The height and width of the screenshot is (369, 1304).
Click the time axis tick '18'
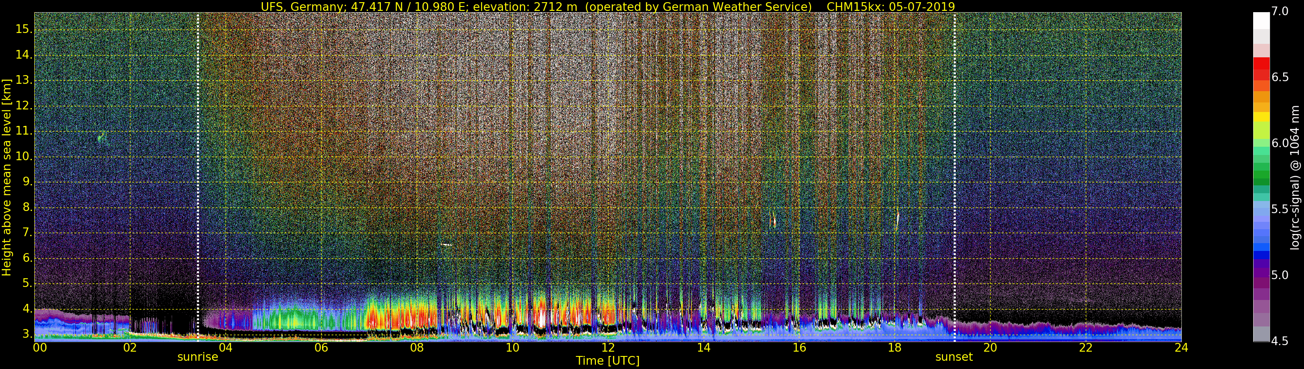895,348
